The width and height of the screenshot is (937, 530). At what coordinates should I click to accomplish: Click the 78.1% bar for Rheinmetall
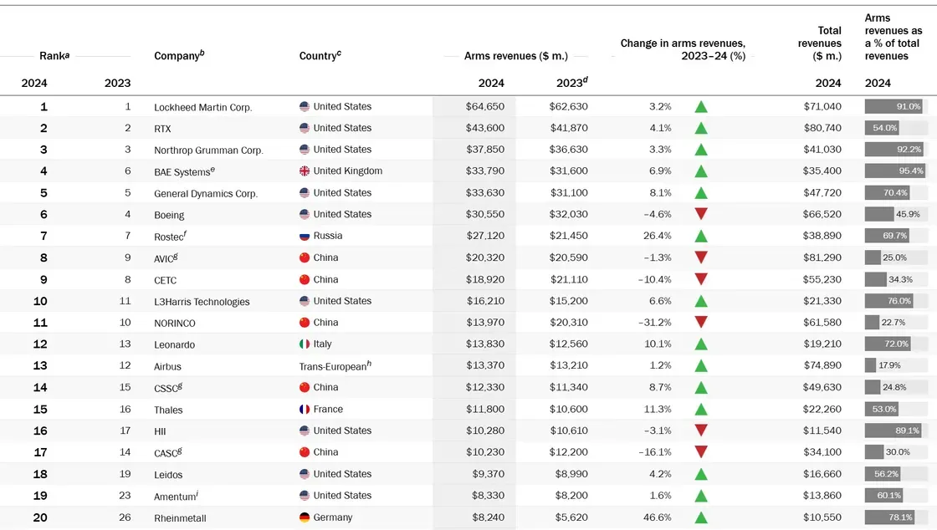point(889,517)
